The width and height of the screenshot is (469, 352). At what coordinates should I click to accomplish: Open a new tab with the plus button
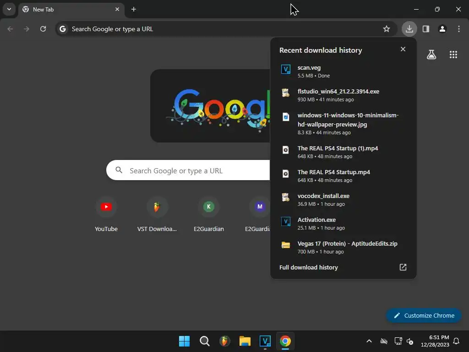tap(134, 9)
